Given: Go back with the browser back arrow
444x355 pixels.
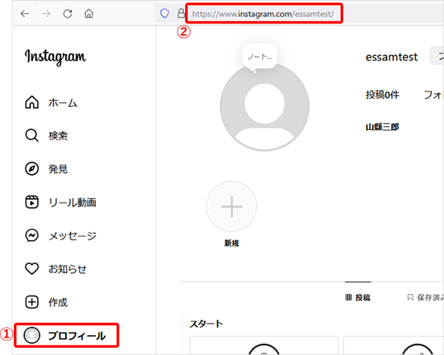Looking at the screenshot, I should click(25, 13).
